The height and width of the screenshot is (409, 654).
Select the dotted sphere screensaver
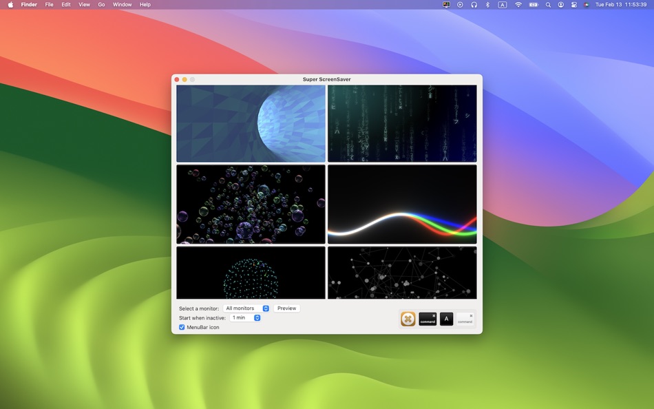click(x=251, y=273)
